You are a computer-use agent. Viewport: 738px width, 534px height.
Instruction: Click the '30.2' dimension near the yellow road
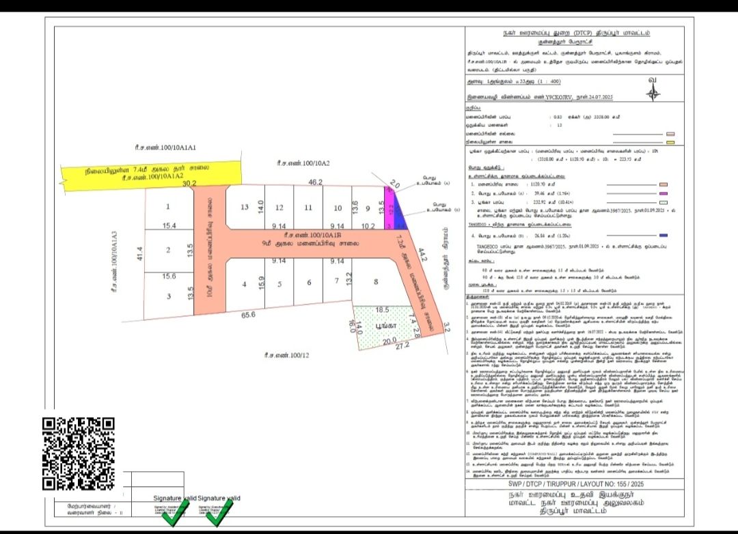(x=189, y=183)
